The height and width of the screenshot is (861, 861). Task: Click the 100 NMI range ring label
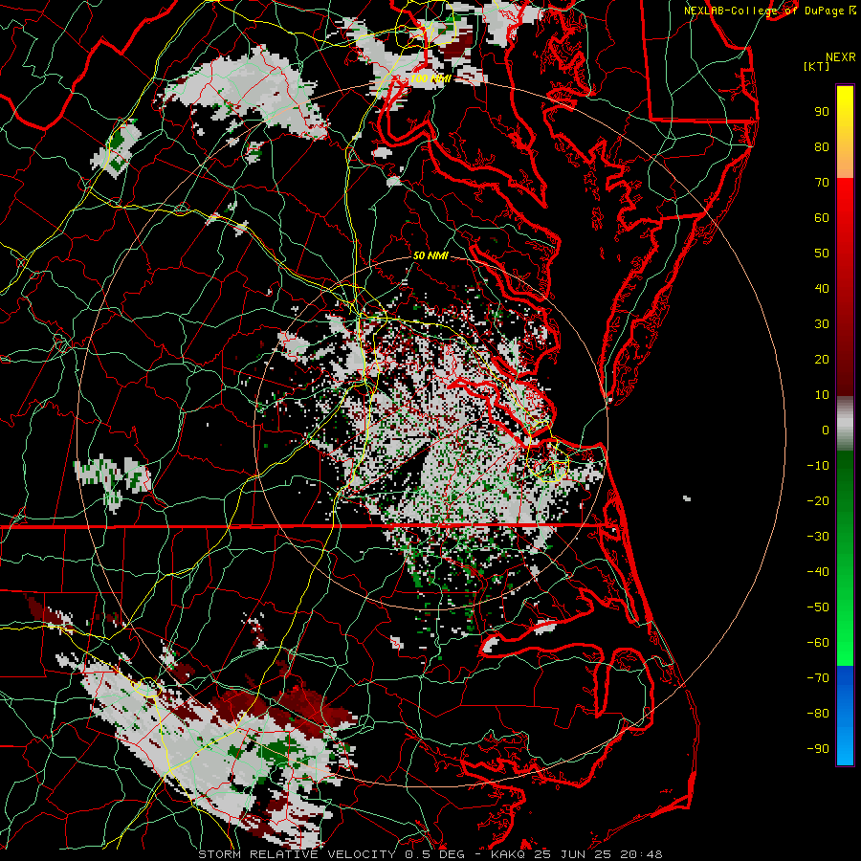430,78
